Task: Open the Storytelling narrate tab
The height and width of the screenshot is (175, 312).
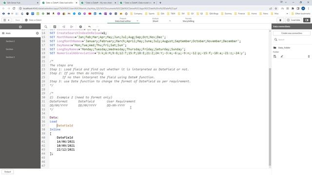Action: coord(188,20)
